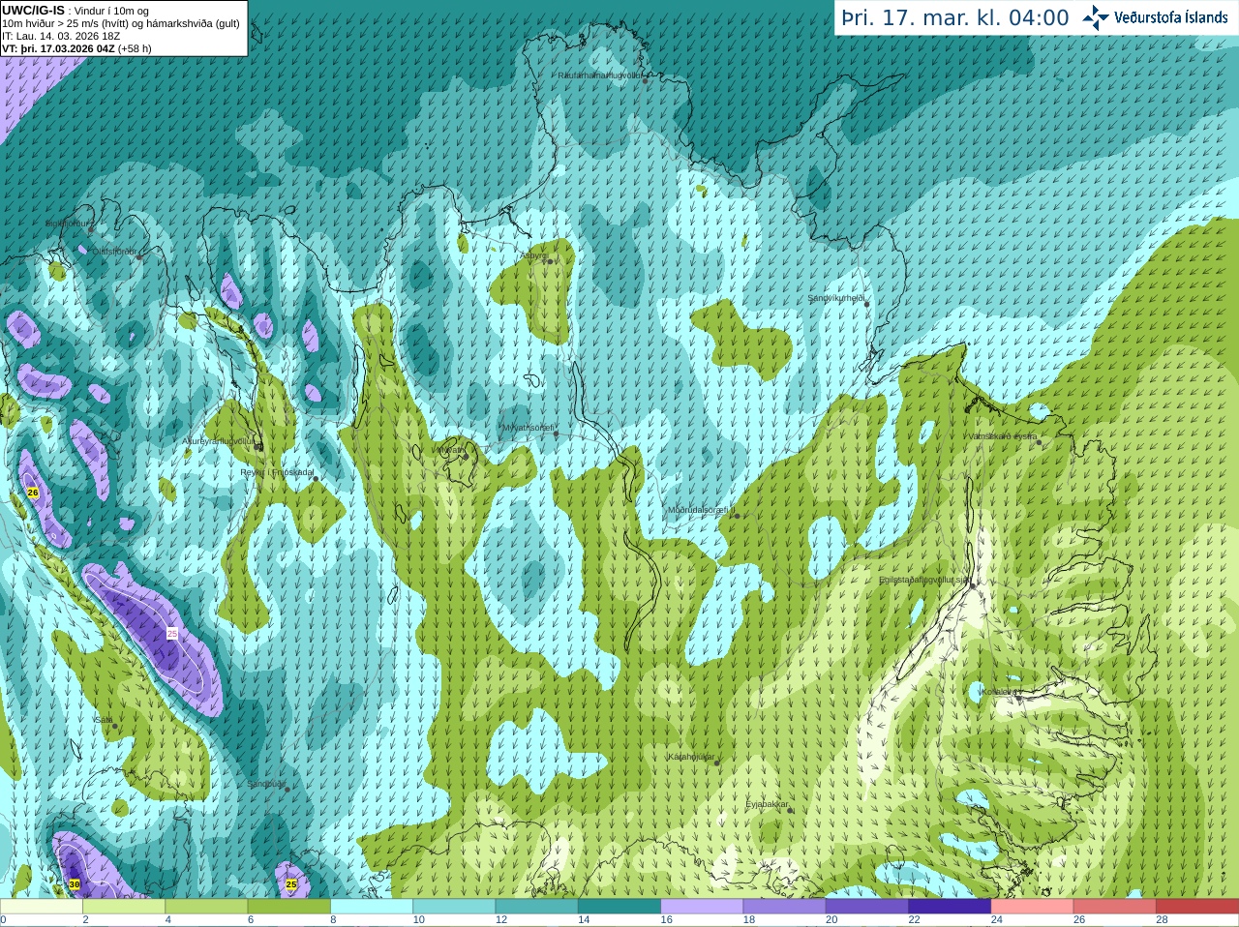This screenshot has height=927, width=1239.
Task: Click the Sandvíkurheiði station label
Action: [836, 298]
